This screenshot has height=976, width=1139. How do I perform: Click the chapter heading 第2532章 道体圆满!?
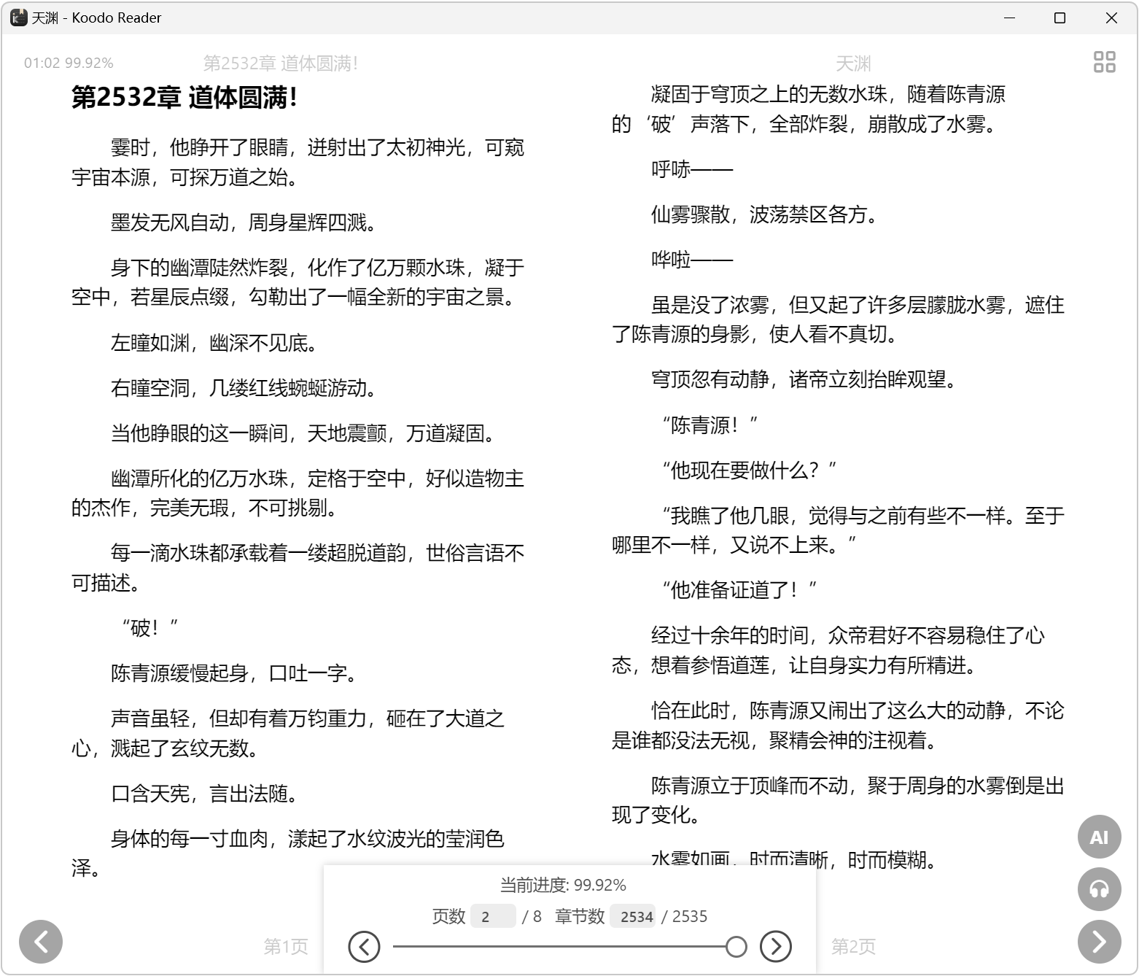pos(184,97)
